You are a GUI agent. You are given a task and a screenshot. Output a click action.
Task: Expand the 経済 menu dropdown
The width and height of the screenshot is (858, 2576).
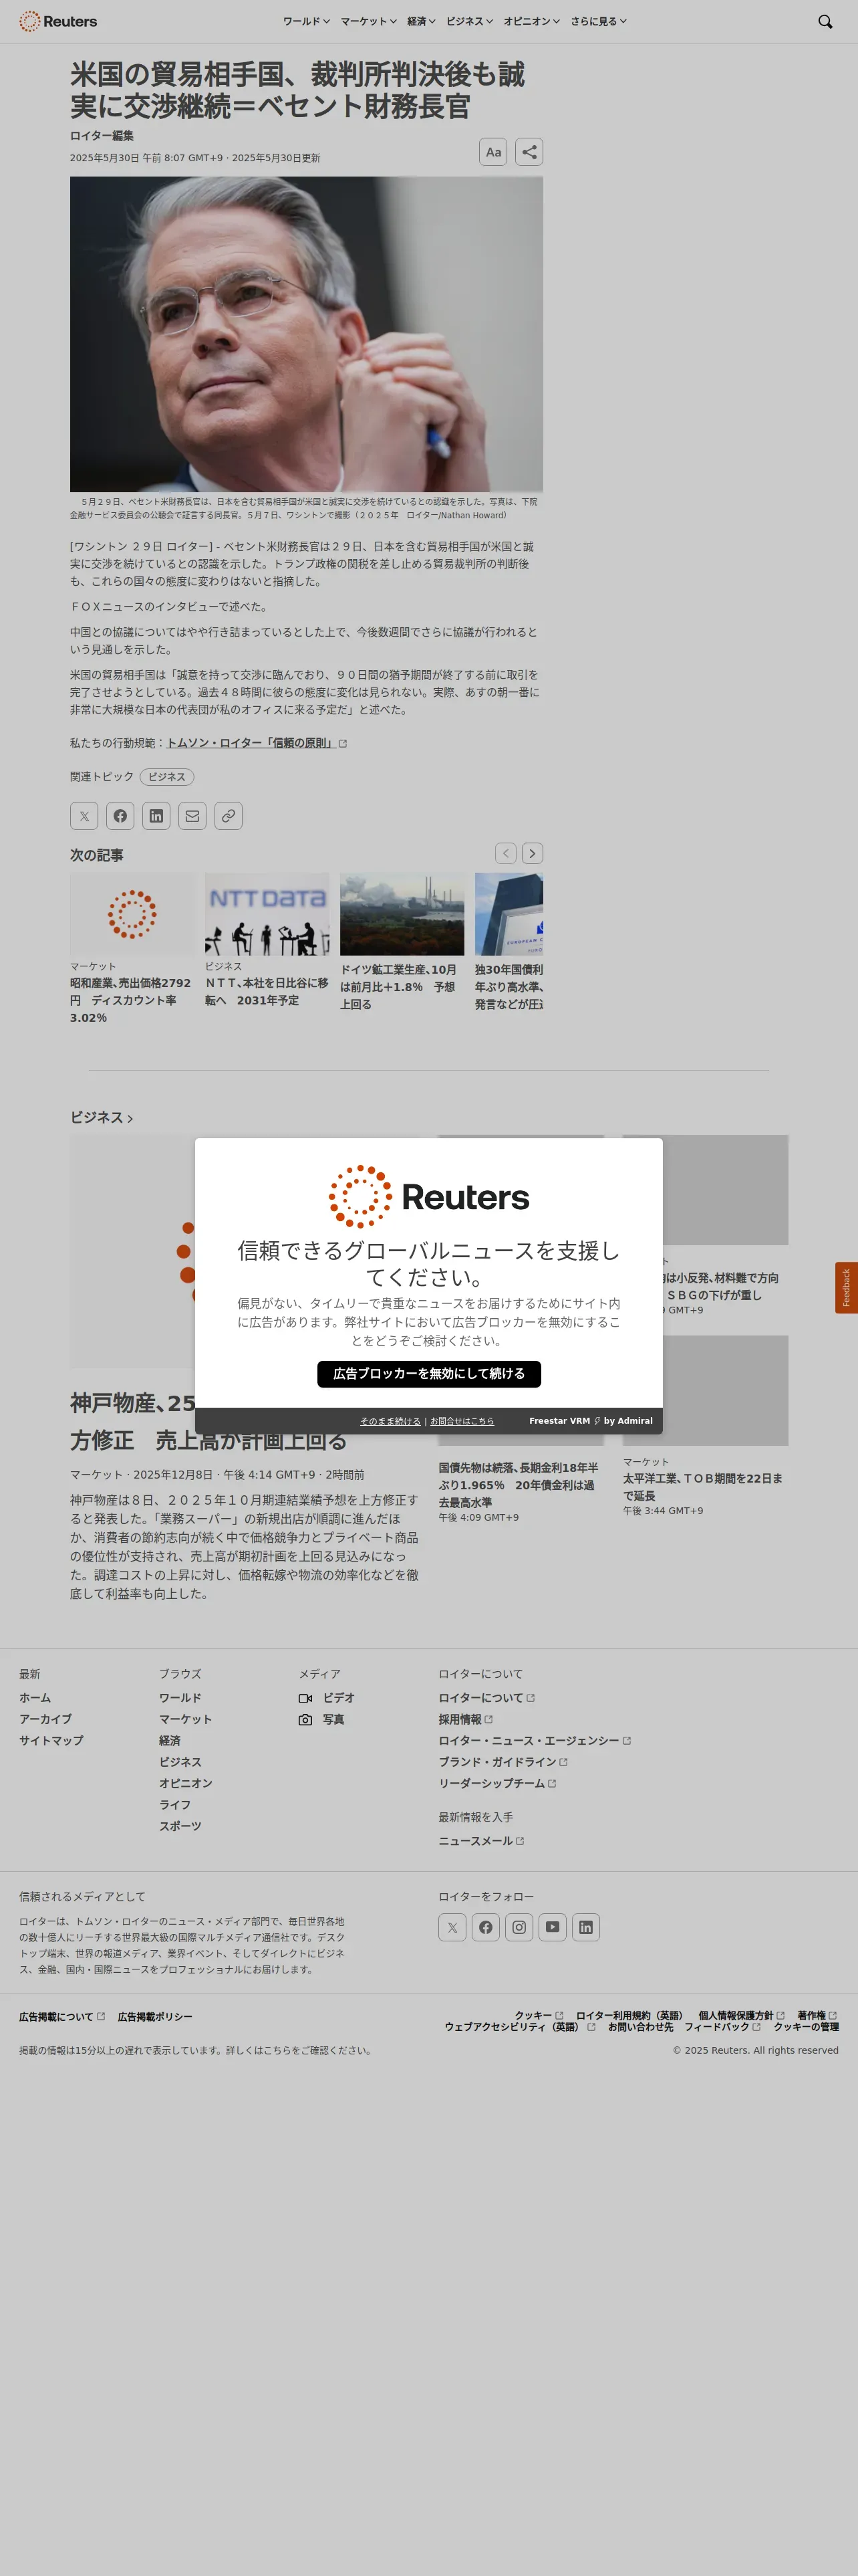coord(422,21)
